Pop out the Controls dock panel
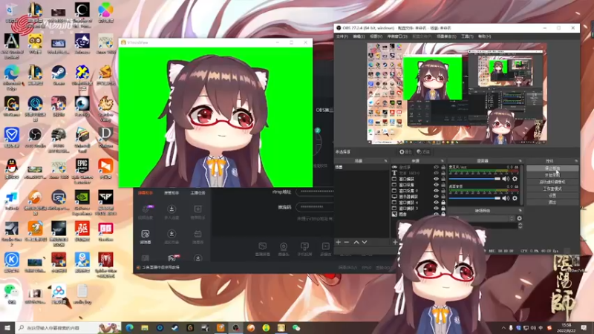Viewport: 594px width, 334px height. (576, 161)
